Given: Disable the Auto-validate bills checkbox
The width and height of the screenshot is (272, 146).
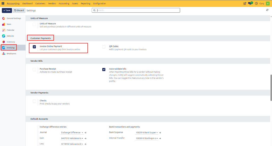Looking at the screenshot, I should tap(104, 70).
